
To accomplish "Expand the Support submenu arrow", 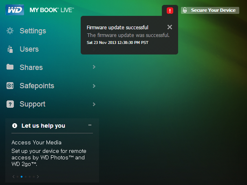I will point(94,104).
